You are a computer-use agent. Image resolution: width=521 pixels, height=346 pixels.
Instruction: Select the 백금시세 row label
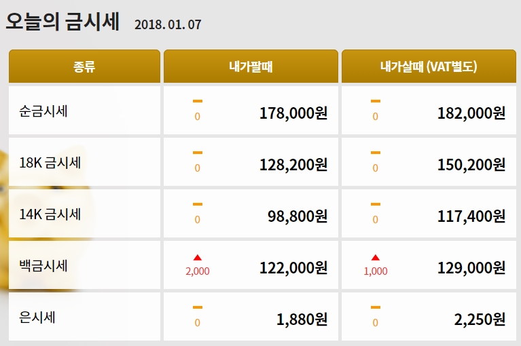click(43, 266)
